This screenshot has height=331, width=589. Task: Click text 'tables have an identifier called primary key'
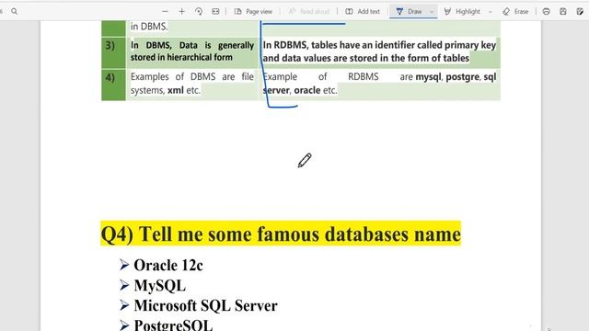pos(403,45)
